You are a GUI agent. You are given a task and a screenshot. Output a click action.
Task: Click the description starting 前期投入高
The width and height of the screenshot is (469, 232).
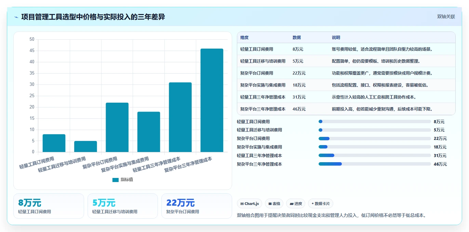[x=383, y=109]
